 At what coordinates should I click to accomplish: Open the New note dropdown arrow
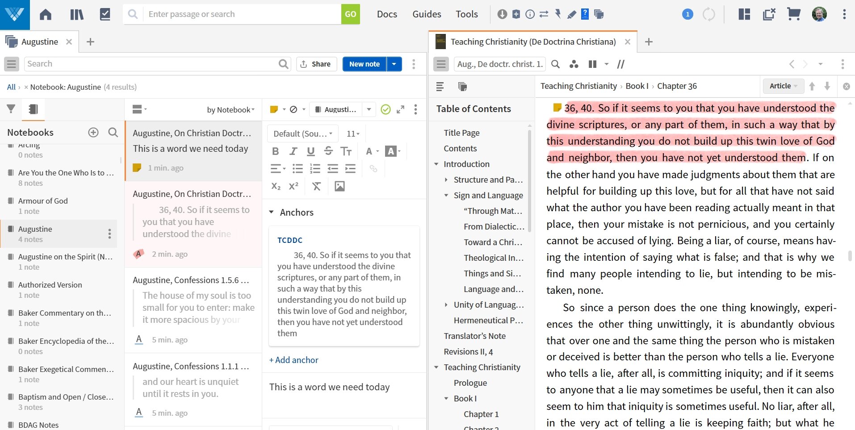pyautogui.click(x=394, y=64)
